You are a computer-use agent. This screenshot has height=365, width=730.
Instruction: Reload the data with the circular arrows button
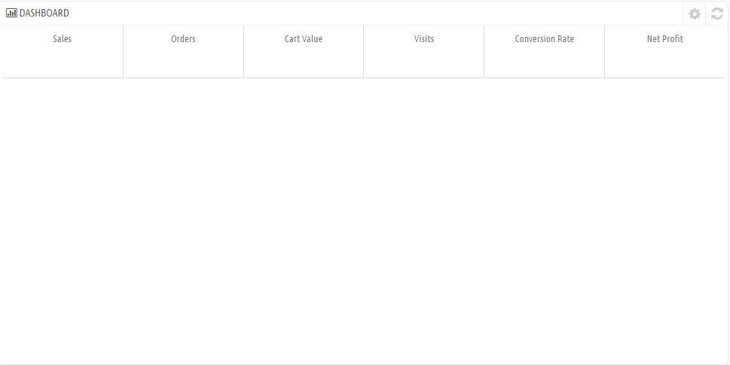[x=717, y=14]
